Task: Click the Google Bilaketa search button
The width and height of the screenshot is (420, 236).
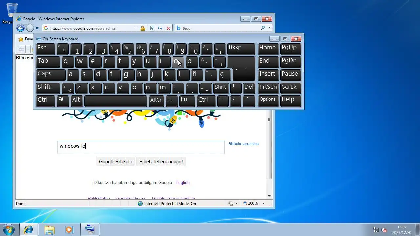Action: click(x=115, y=162)
